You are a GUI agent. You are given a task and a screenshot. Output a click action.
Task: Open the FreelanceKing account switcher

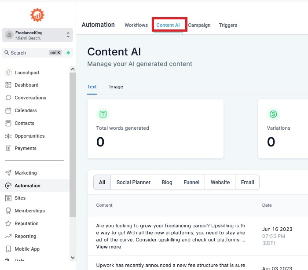(37, 35)
